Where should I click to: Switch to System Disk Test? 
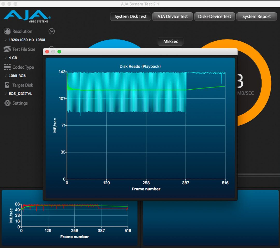pos(131,17)
